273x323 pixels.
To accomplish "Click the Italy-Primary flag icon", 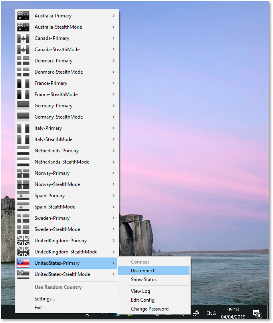I will point(23,128).
